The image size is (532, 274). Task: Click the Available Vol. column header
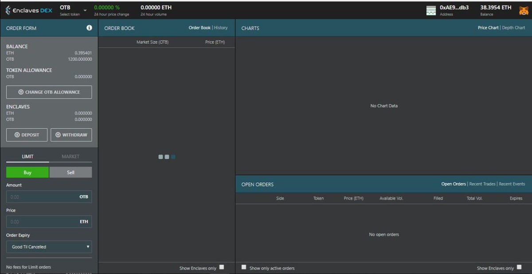pos(391,198)
